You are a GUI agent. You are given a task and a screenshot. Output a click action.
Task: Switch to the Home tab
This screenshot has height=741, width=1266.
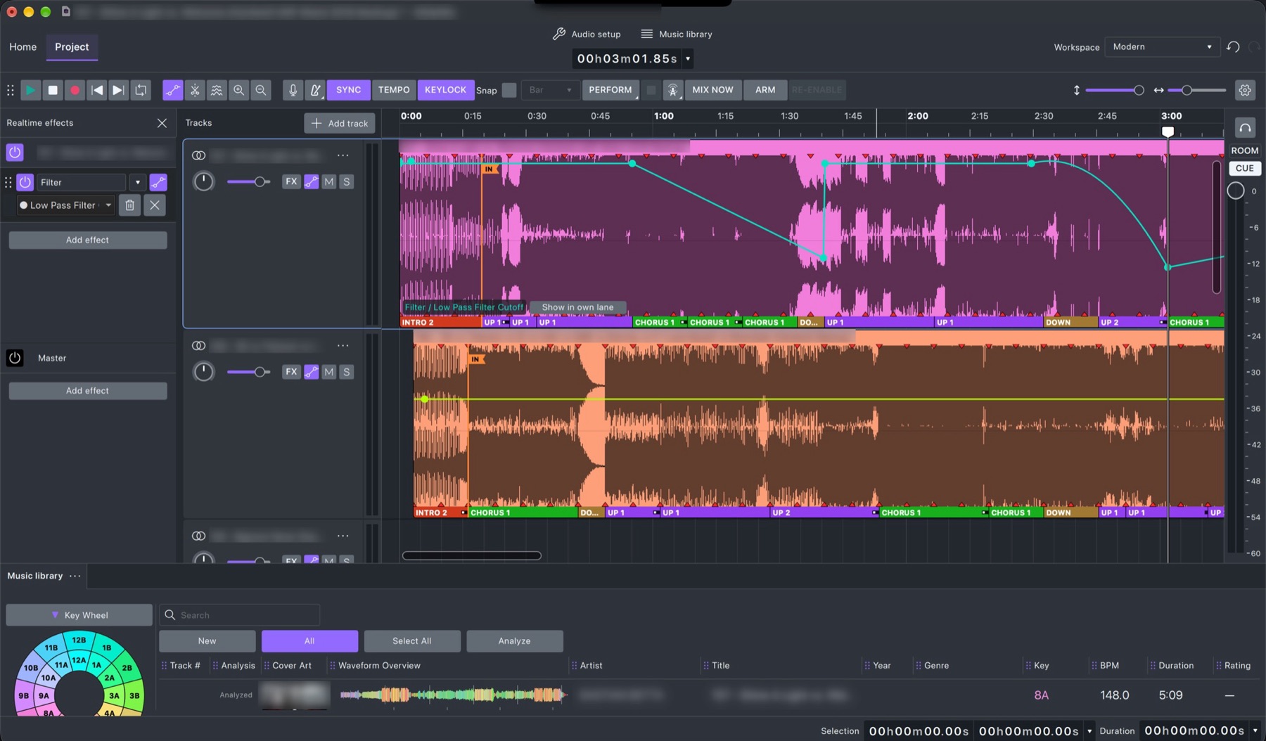[23, 47]
